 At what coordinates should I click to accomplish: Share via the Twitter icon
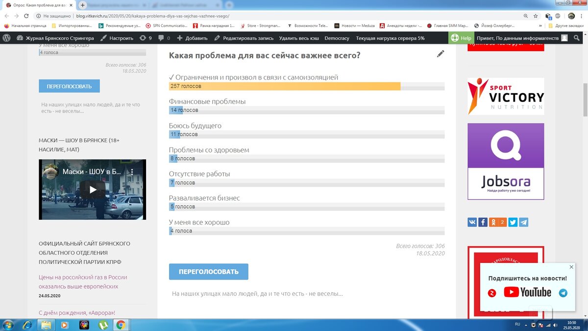click(x=513, y=222)
